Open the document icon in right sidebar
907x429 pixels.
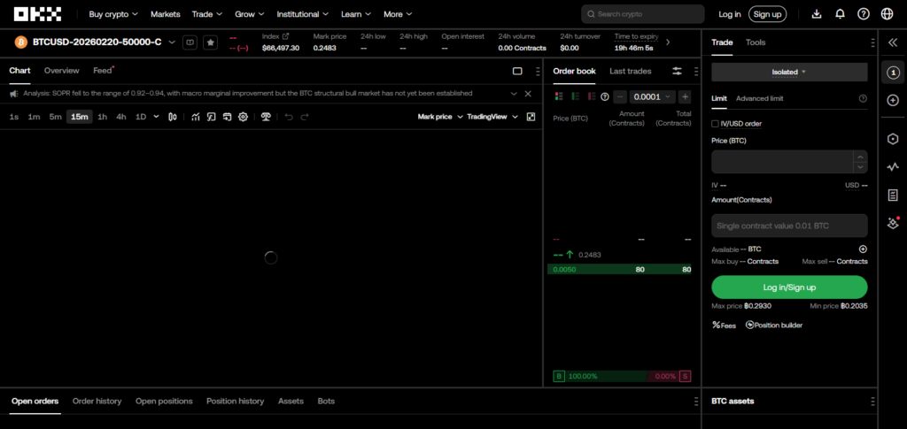(x=893, y=195)
